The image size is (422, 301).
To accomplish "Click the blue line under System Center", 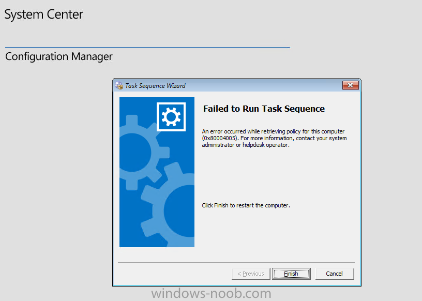I will click(x=147, y=48).
